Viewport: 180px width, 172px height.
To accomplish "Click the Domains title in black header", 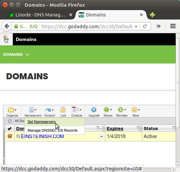I will pyautogui.click(x=26, y=39).
